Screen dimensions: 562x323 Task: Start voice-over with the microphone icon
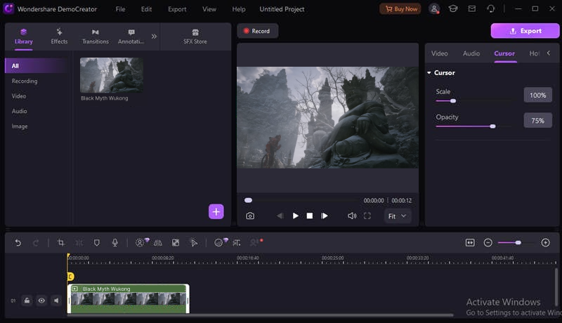pos(115,243)
